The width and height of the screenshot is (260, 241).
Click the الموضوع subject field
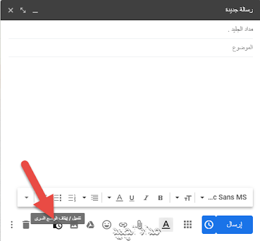point(131,47)
